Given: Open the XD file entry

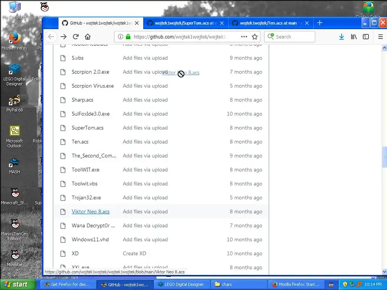Looking at the screenshot, I should pyautogui.click(x=75, y=253).
